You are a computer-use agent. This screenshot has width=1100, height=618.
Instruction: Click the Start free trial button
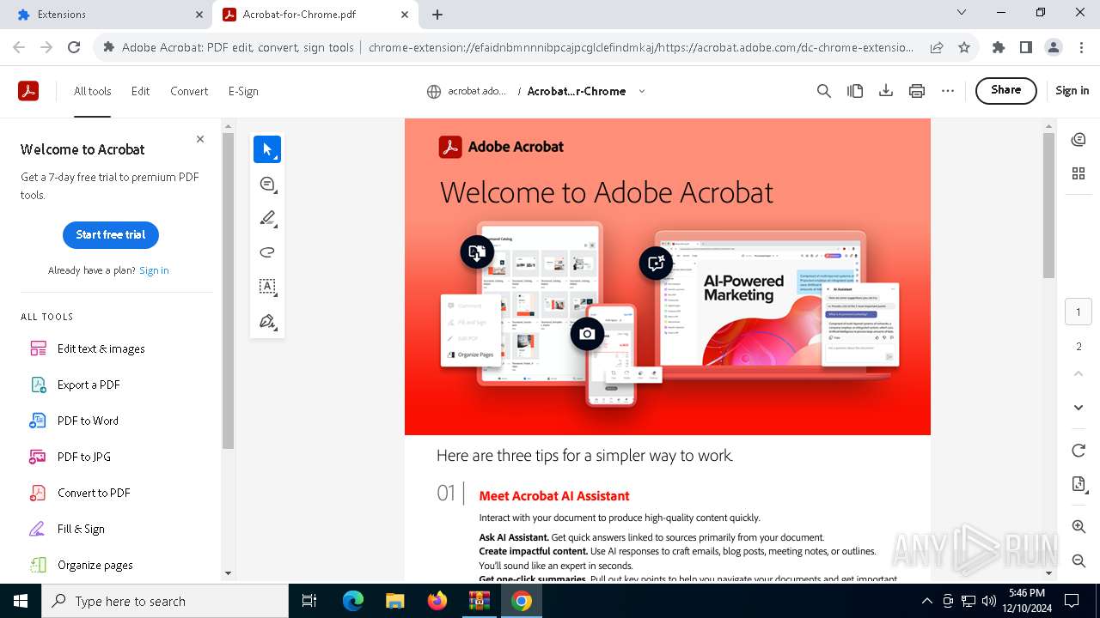click(111, 234)
